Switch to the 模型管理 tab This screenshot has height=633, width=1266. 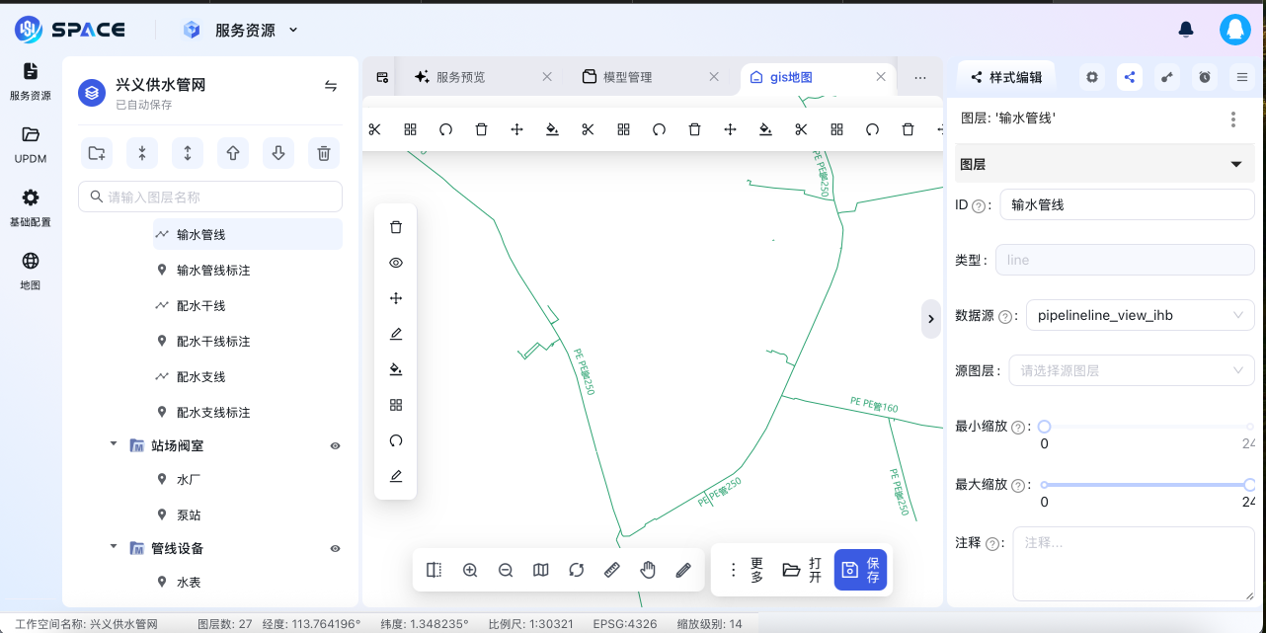tap(628, 76)
